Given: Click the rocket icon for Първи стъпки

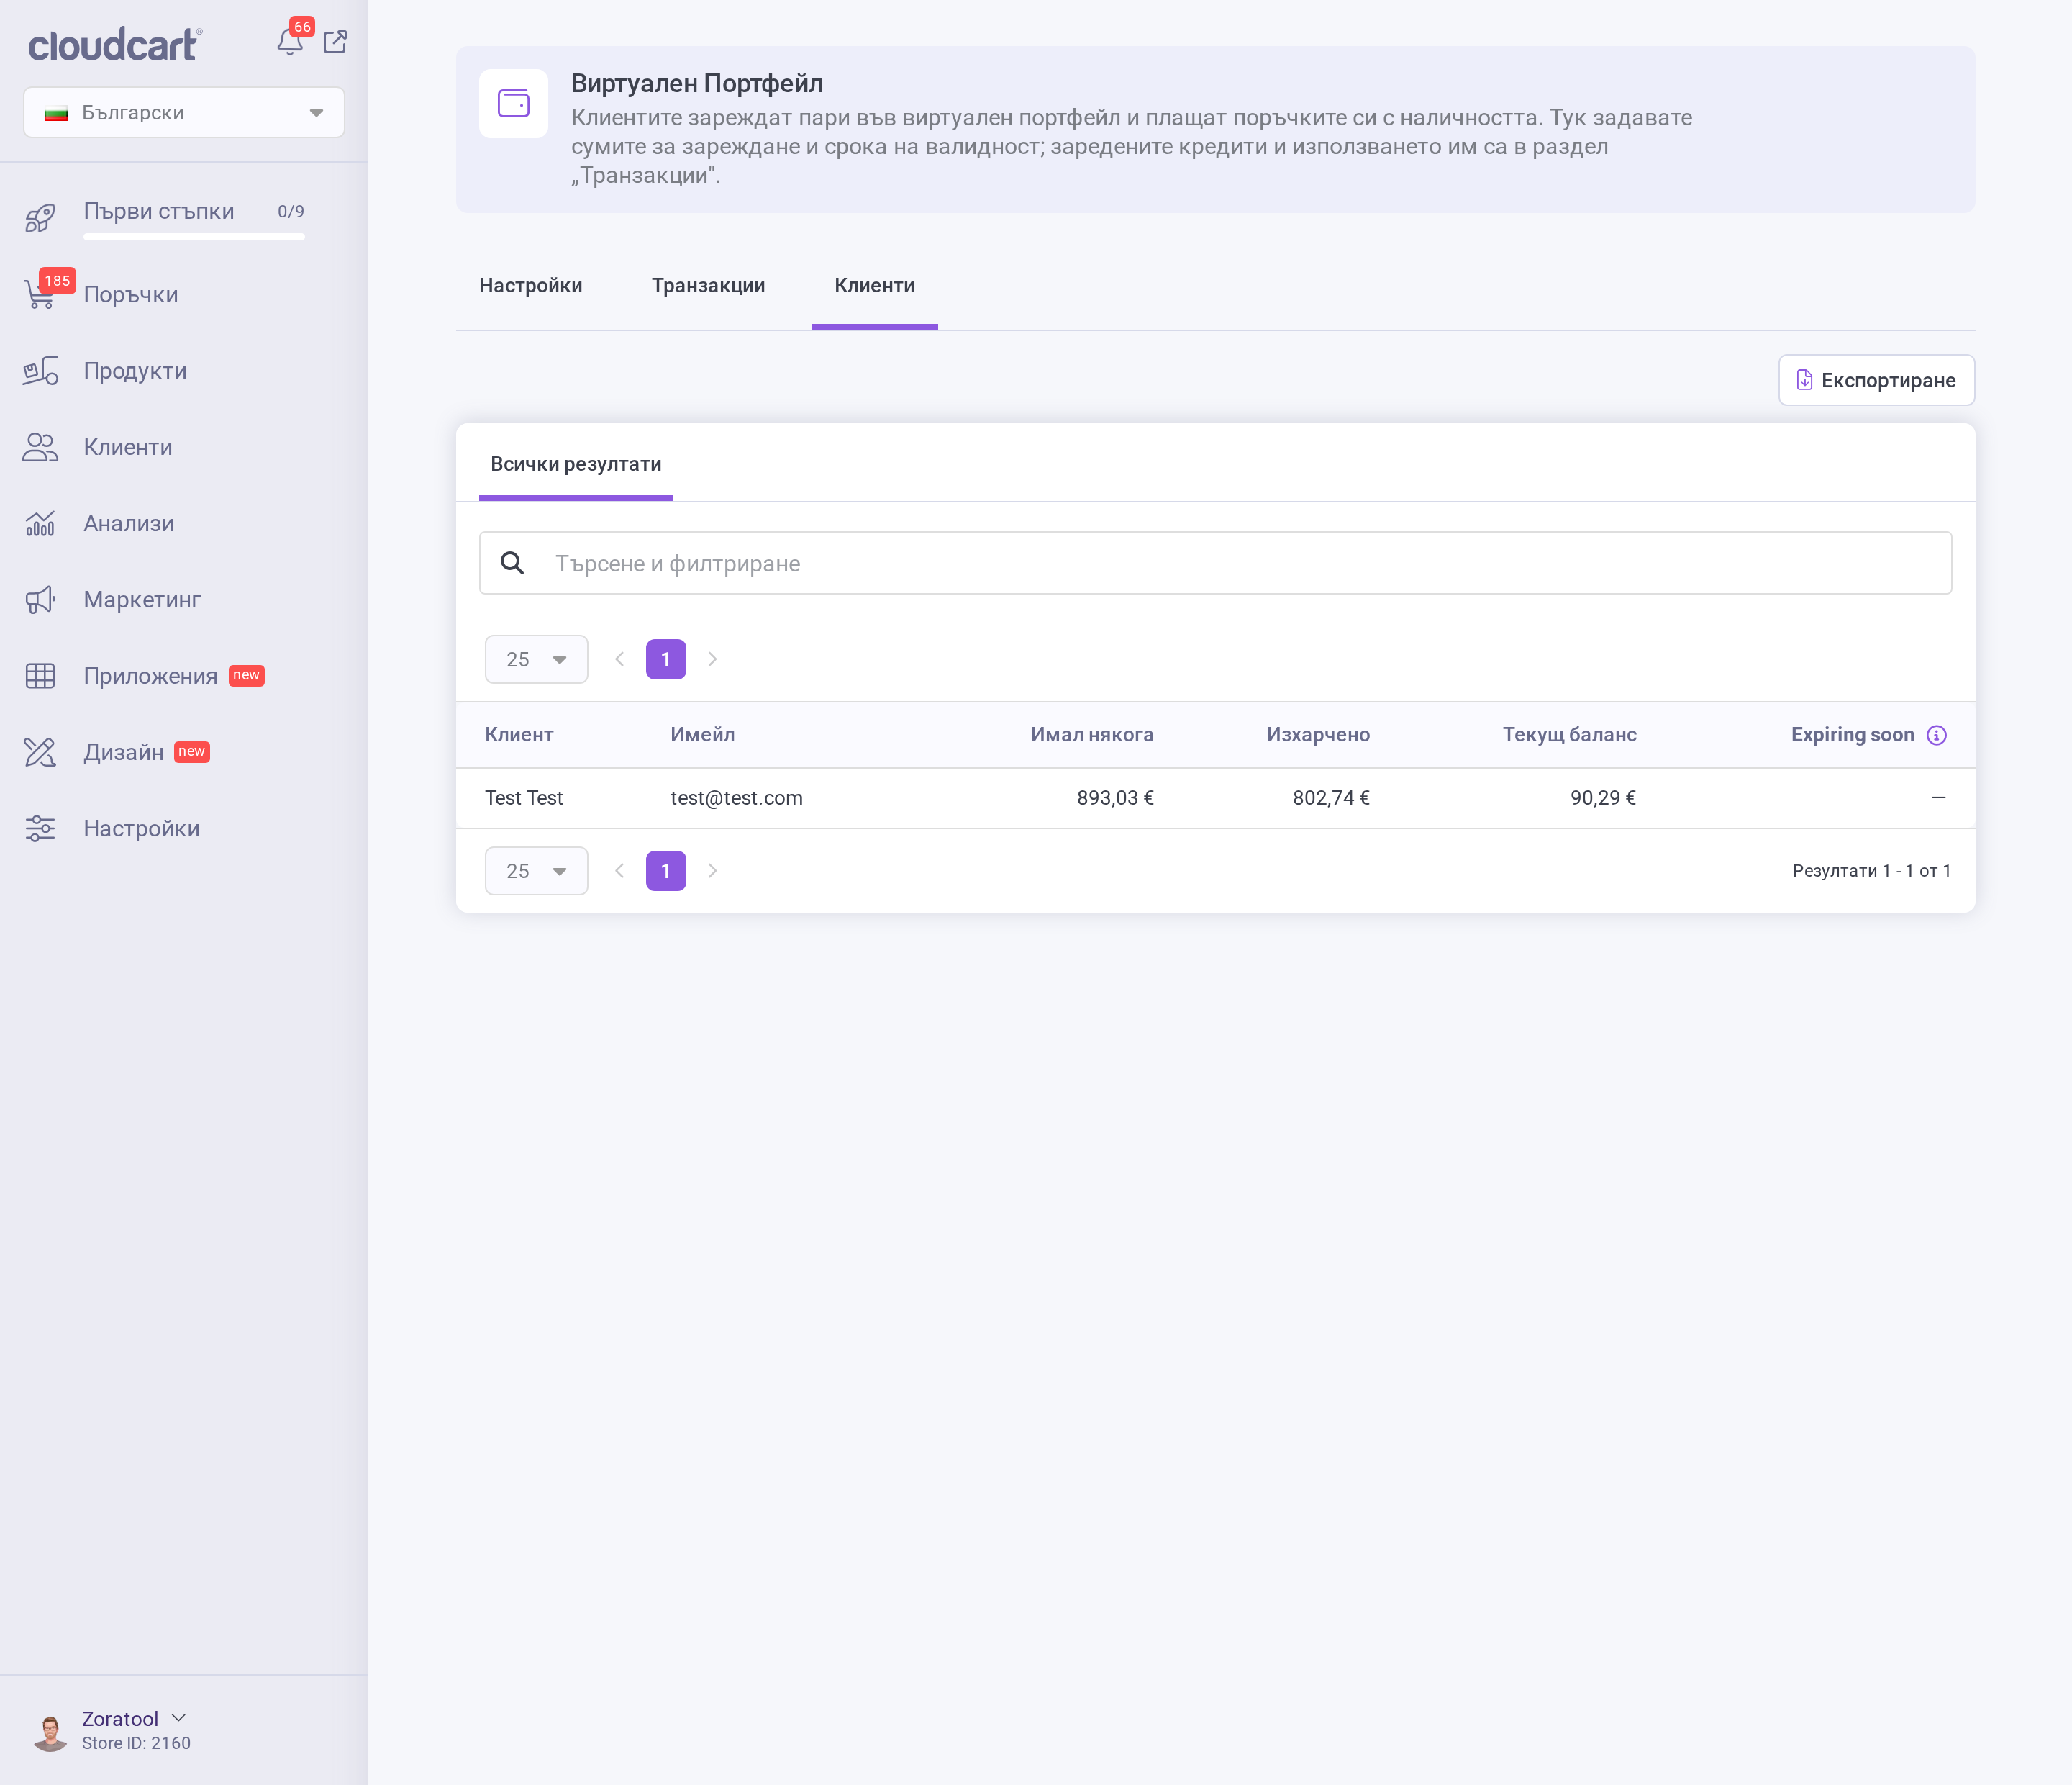Looking at the screenshot, I should [x=40, y=217].
